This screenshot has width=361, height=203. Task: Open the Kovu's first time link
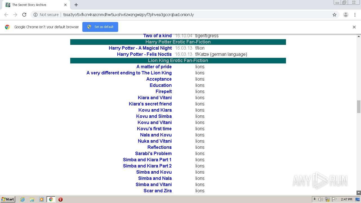click(154, 129)
